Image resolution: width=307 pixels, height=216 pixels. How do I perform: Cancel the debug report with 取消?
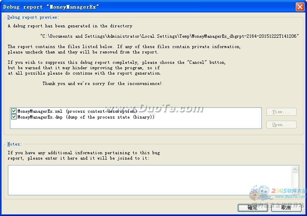(286, 208)
